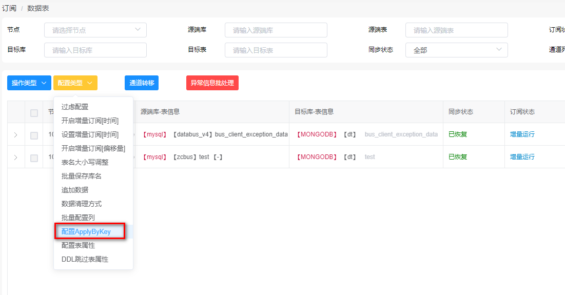Click the red 异常信息批处理 button
Viewport: 565px width, 295px height.
[x=212, y=83]
